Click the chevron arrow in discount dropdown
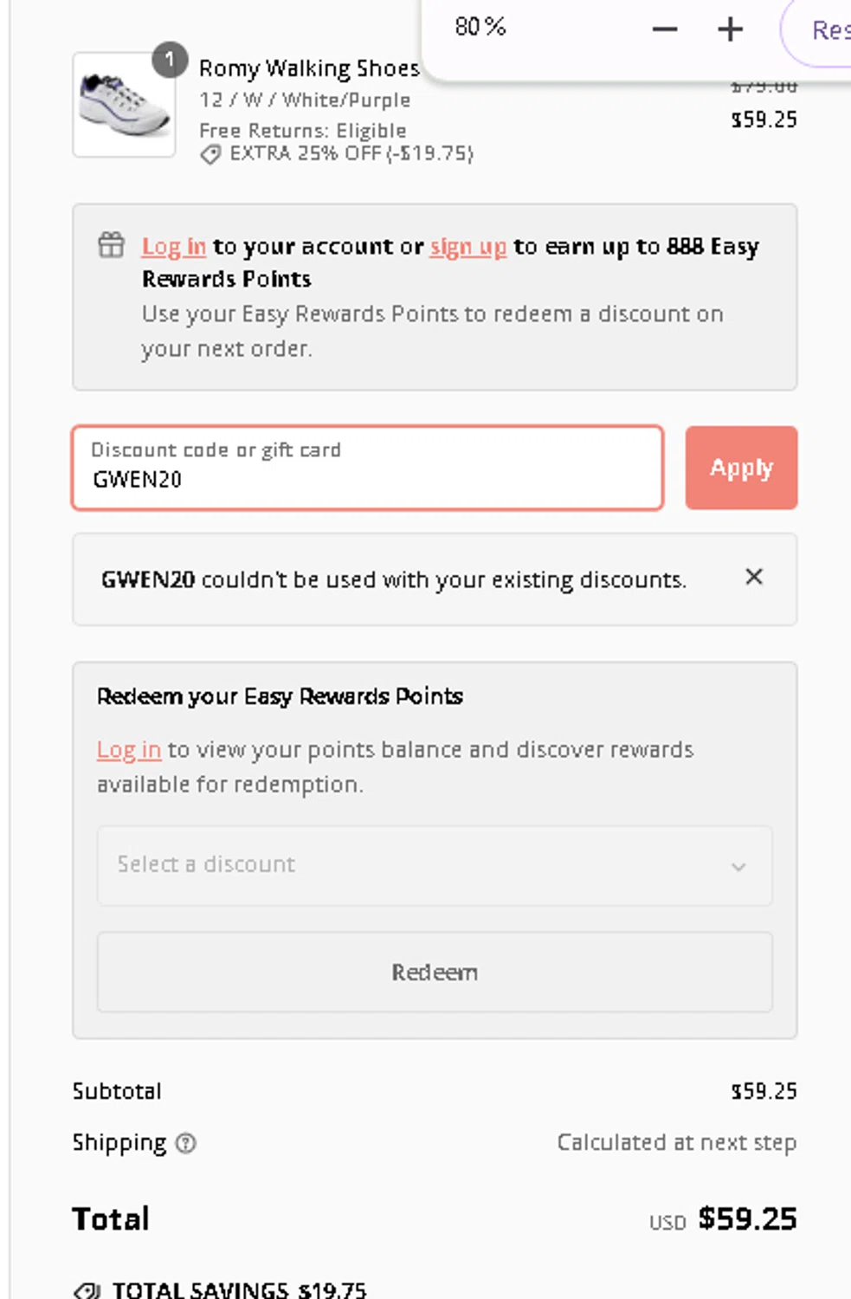Screen dimensions: 851x1299 pos(738,867)
